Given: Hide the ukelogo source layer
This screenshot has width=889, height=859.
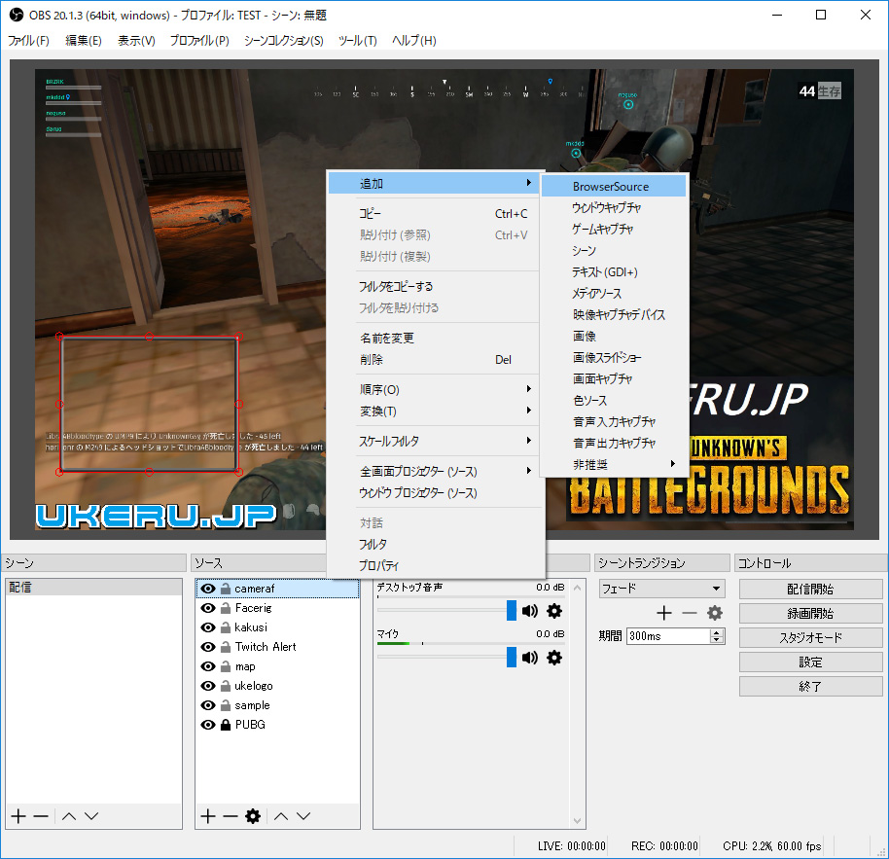Looking at the screenshot, I should point(207,686).
